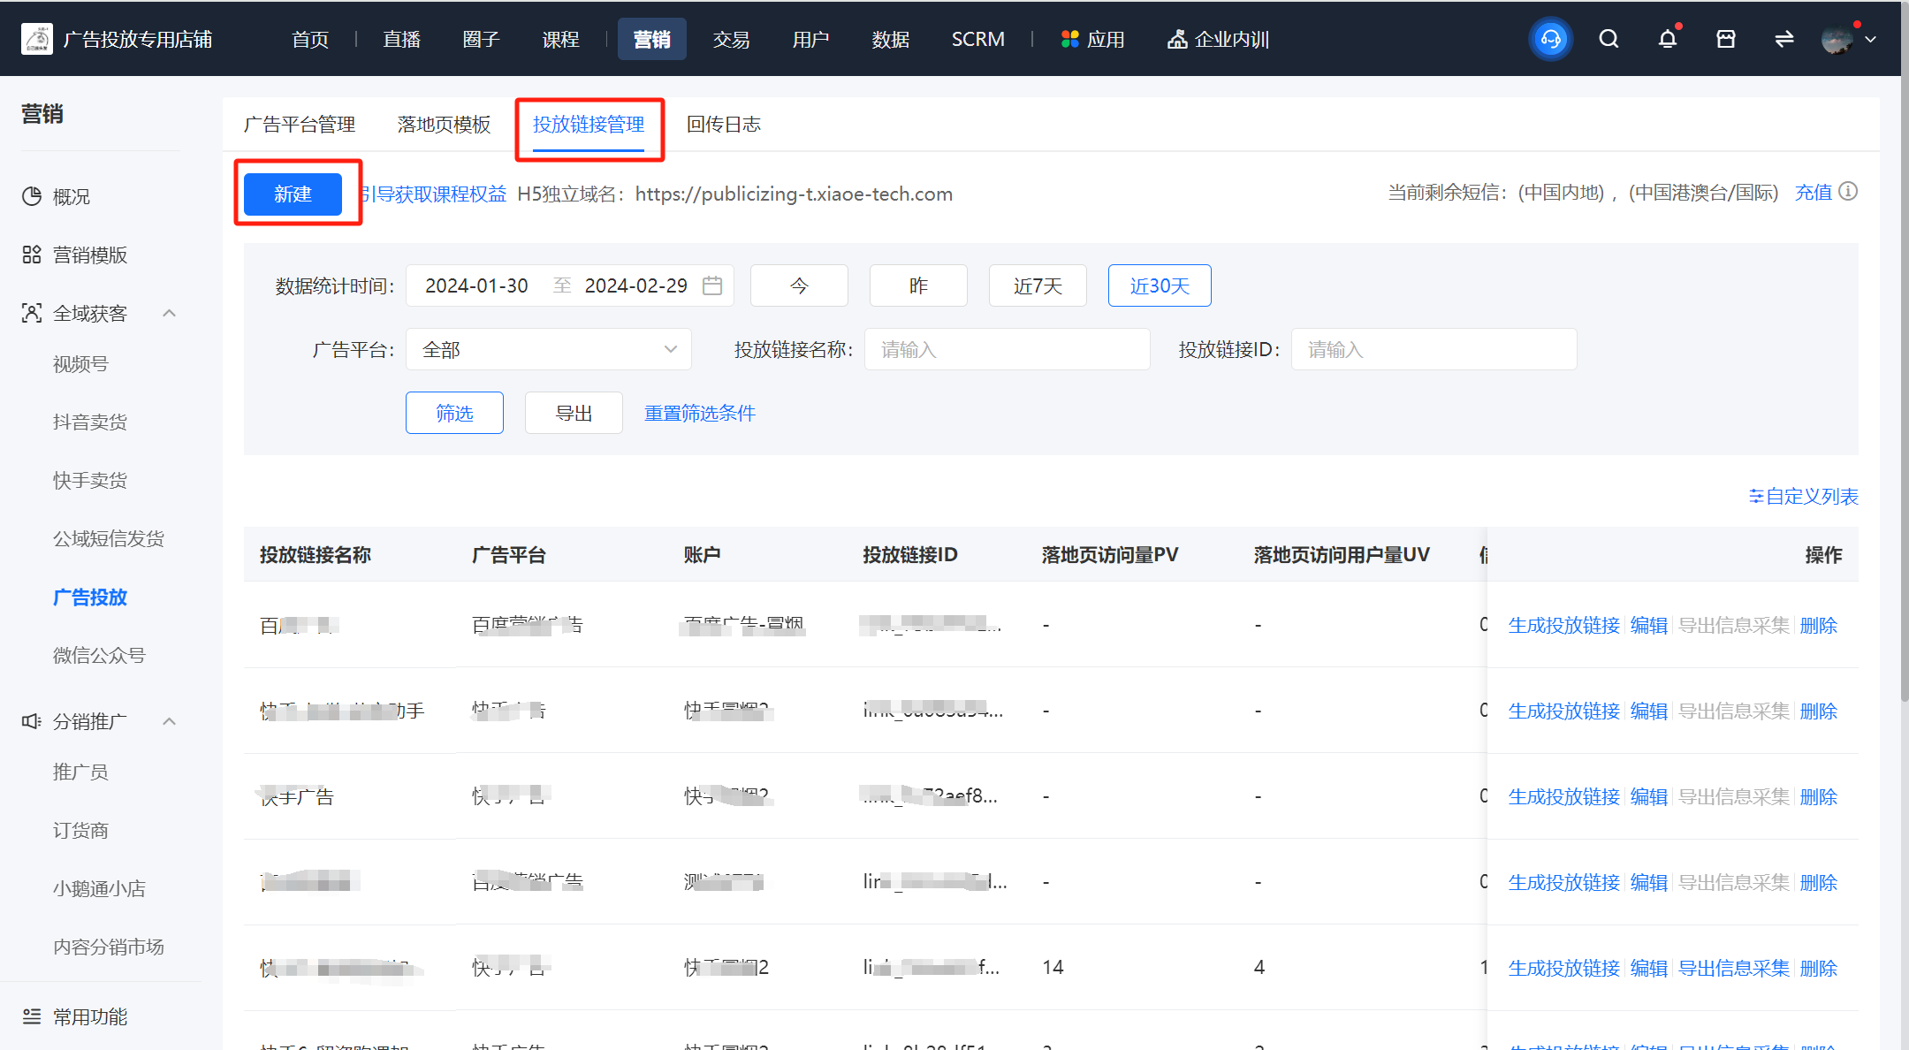Select 营销 in top navigation

652,39
